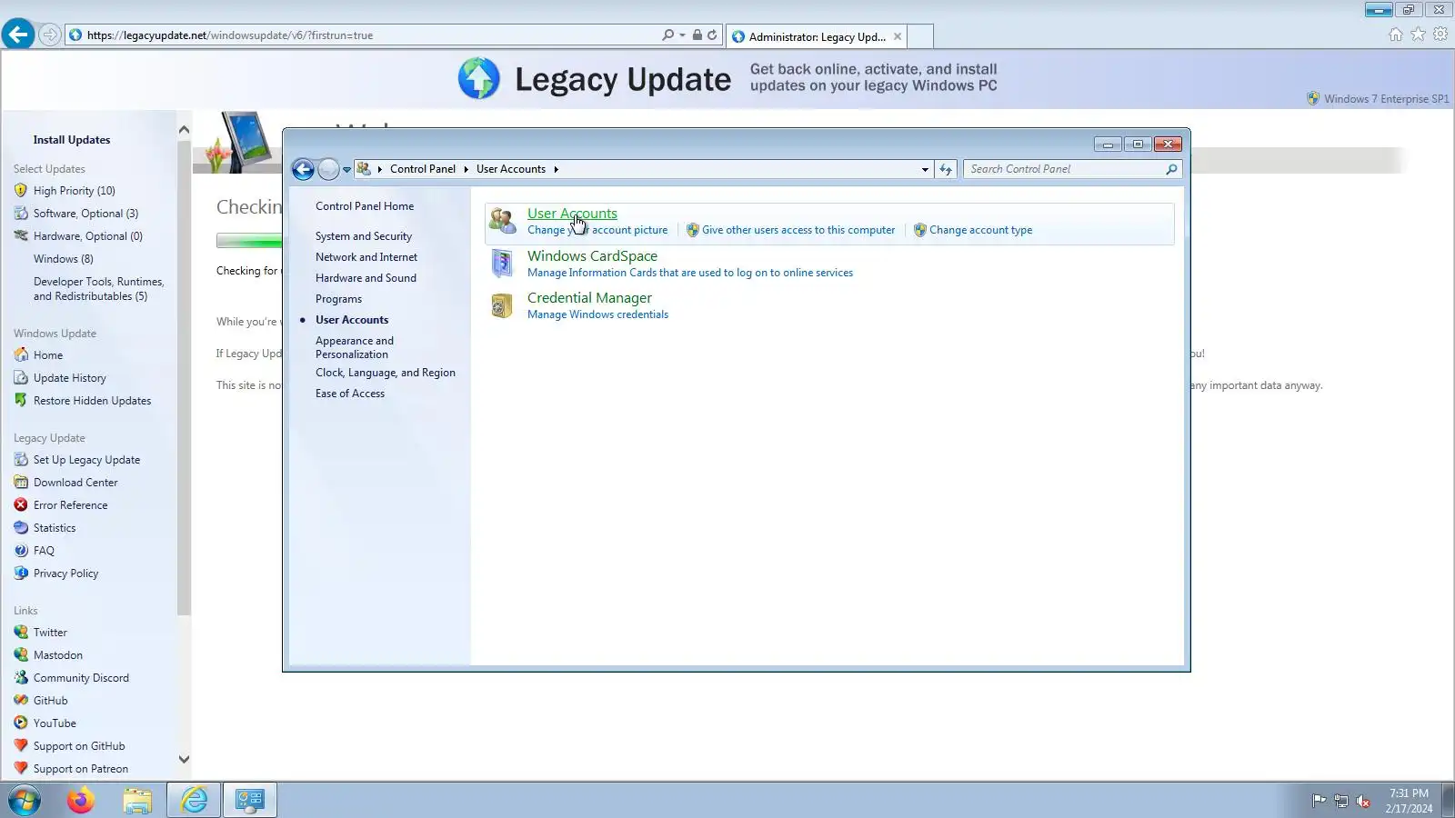This screenshot has width=1455, height=818.
Task: Launch Firefox from the taskbar
Action: pyautogui.click(x=81, y=801)
